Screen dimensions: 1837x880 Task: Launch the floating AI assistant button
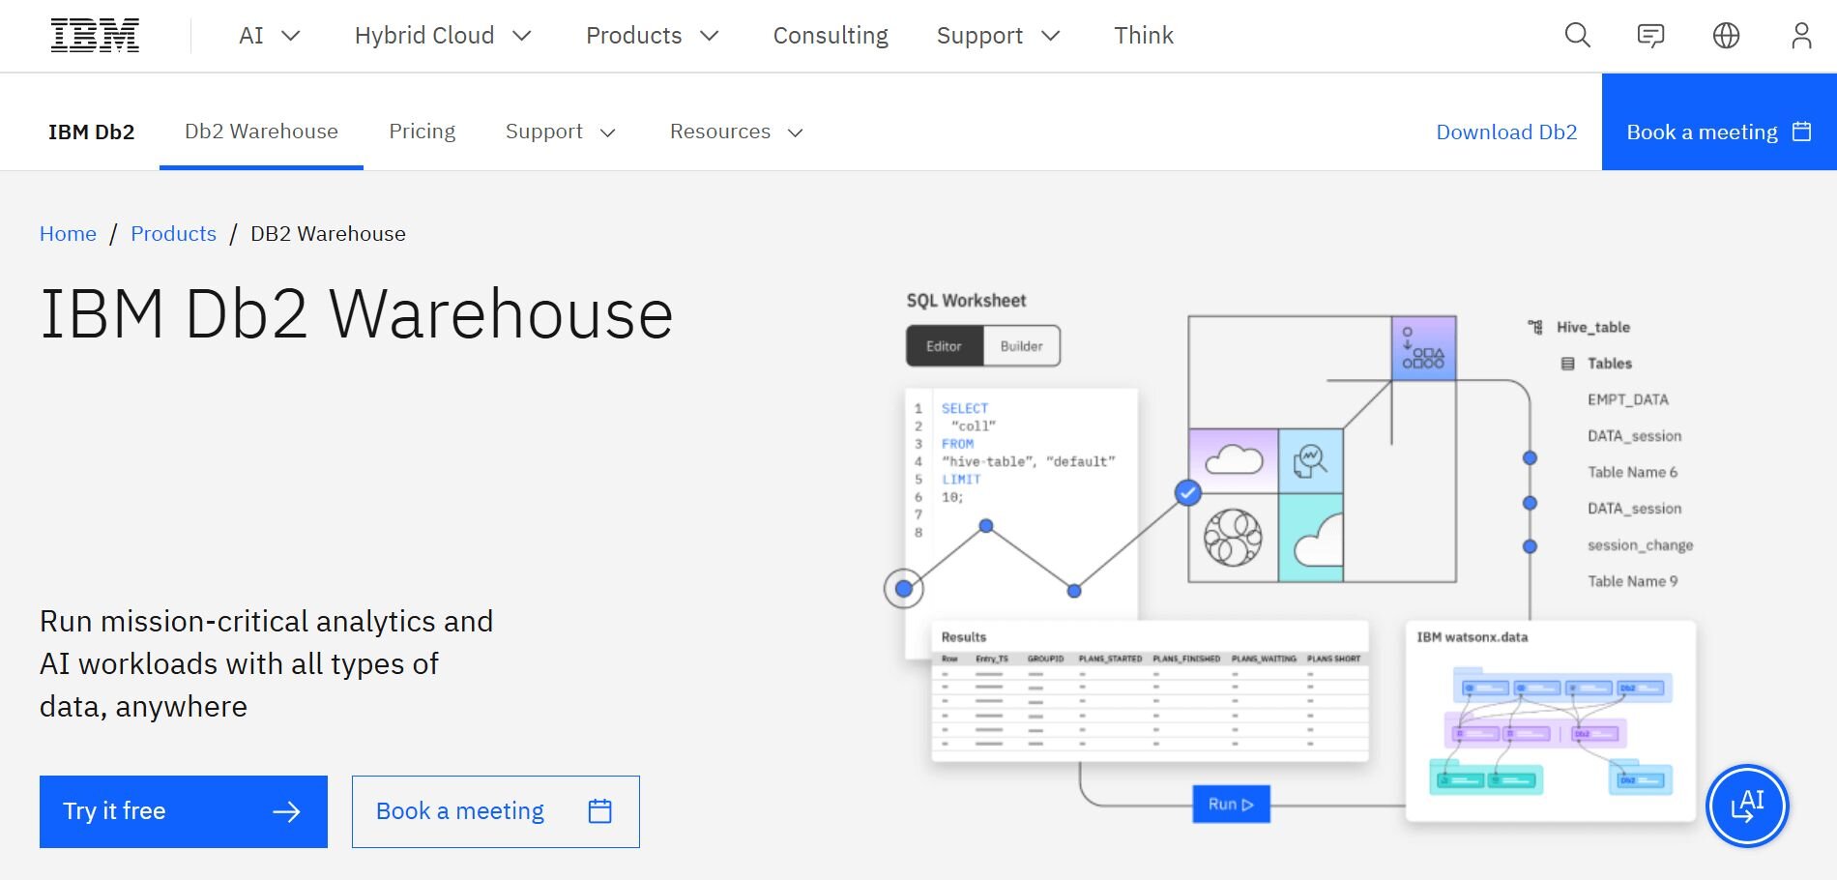1747,806
